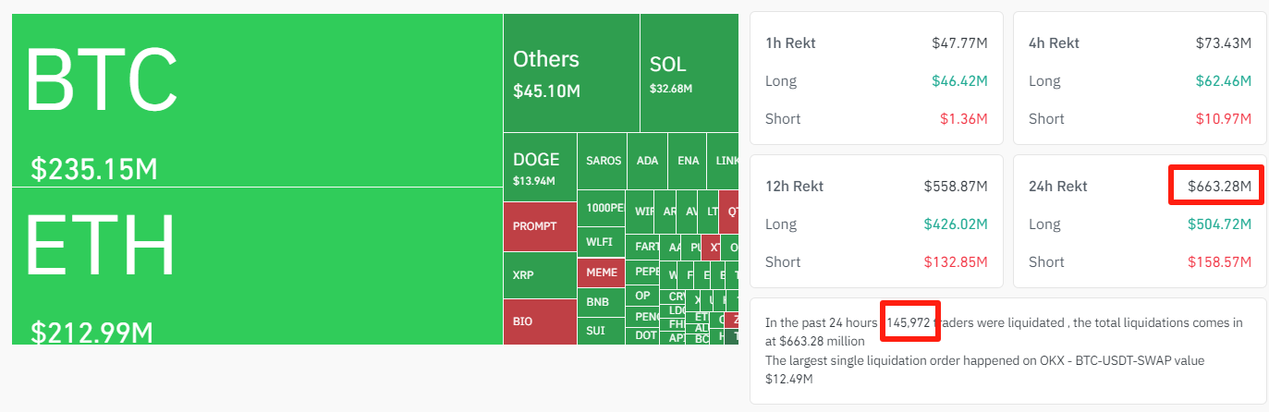This screenshot has height=412, width=1269.
Task: Open the Others heatmap block
Action: (x=571, y=73)
